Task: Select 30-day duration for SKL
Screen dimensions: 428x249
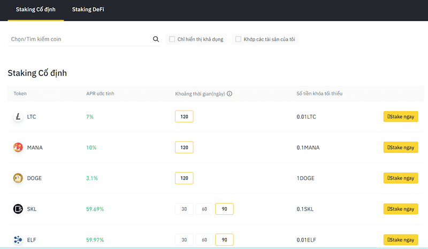Action: pos(184,209)
